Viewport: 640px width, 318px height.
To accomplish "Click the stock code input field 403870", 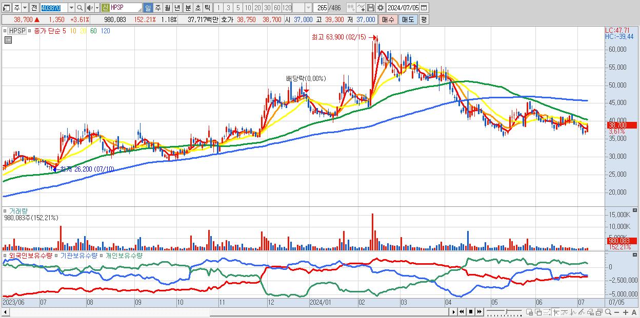I will [x=53, y=8].
